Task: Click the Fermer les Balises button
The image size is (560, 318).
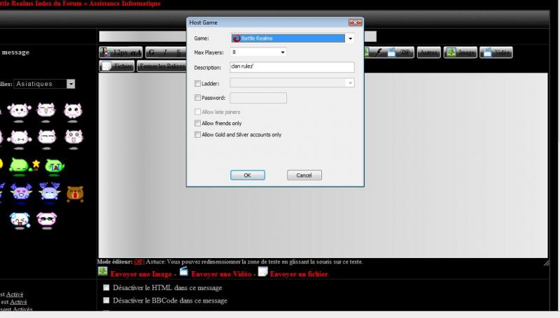Action: pyautogui.click(x=162, y=66)
